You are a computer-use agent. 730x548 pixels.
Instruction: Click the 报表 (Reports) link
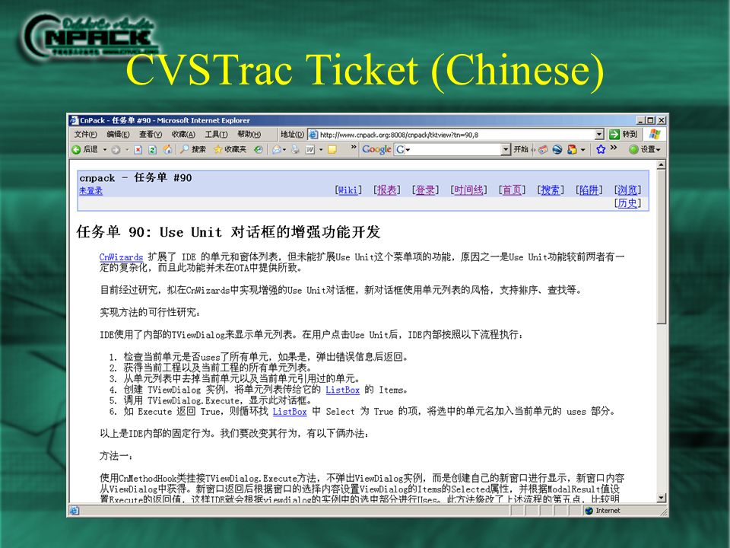click(386, 190)
